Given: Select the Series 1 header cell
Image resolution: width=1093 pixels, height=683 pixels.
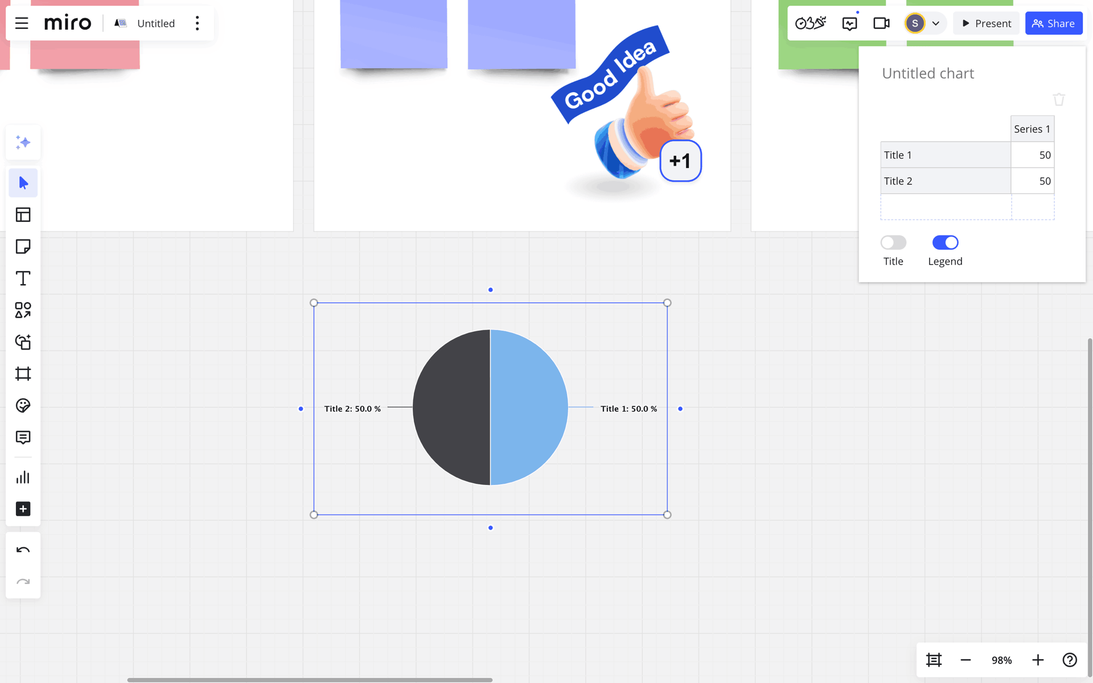Looking at the screenshot, I should (1032, 129).
